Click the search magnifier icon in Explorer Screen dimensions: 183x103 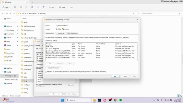179,13
